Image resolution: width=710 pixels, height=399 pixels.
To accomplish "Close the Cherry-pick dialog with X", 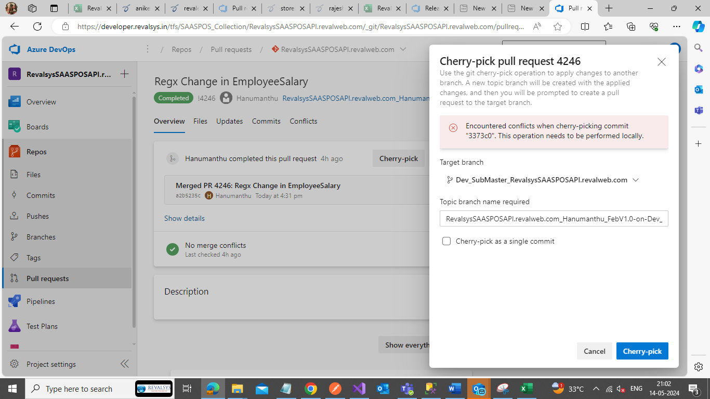I will [x=661, y=62].
